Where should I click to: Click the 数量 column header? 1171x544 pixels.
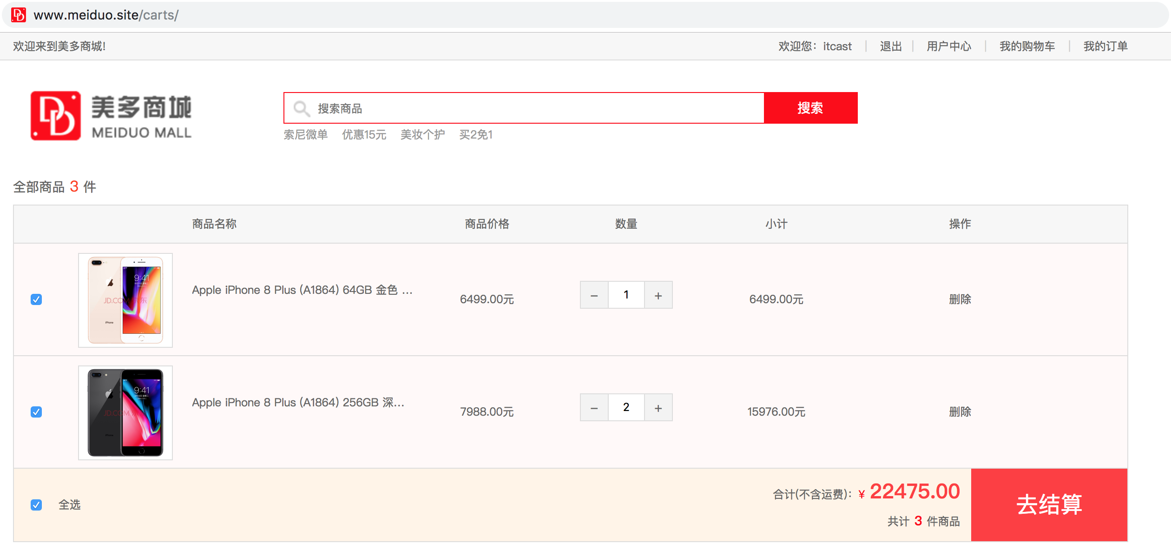[626, 224]
